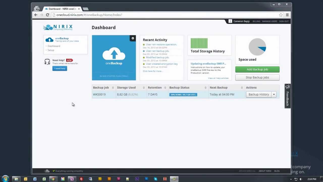Open the Space used pie chart
323x182 pixels.
(257, 47)
